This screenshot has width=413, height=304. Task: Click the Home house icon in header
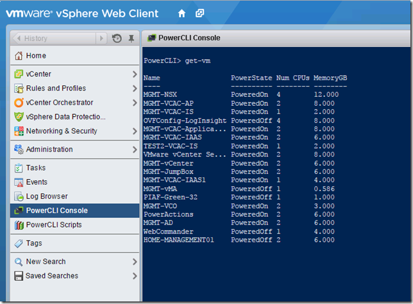point(181,13)
